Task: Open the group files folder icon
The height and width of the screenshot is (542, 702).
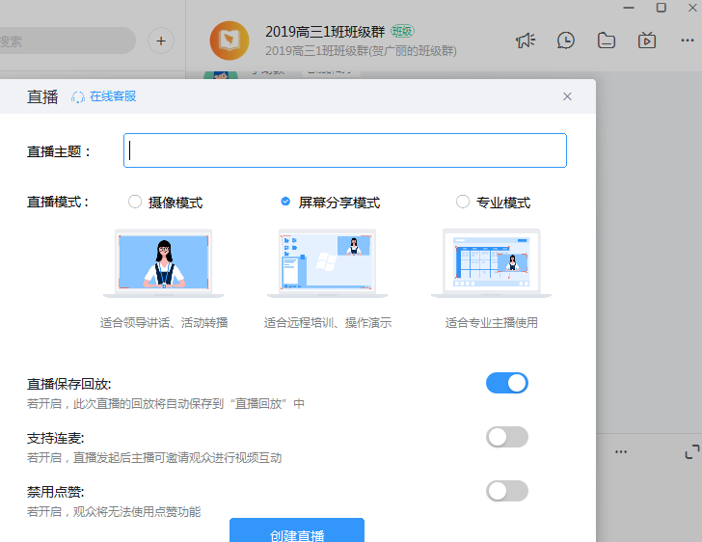Action: click(607, 41)
